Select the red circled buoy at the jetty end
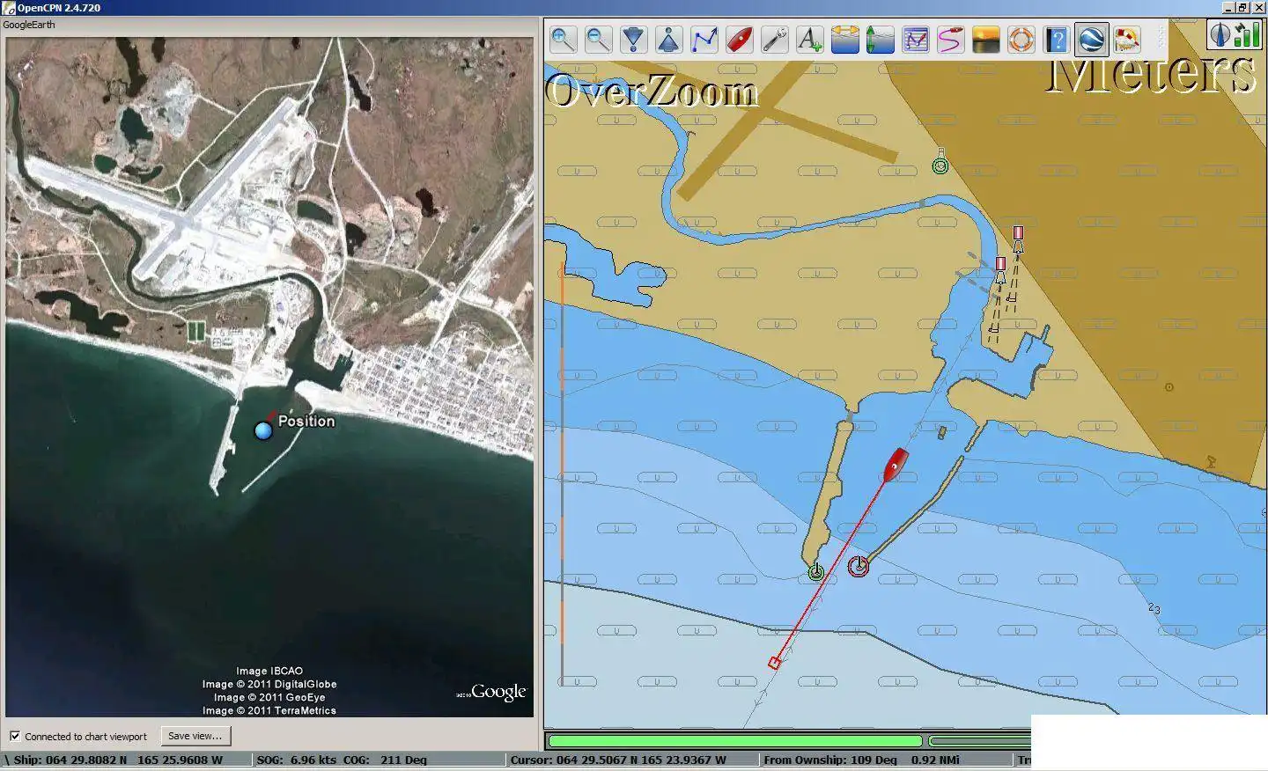The image size is (1268, 771). (859, 566)
